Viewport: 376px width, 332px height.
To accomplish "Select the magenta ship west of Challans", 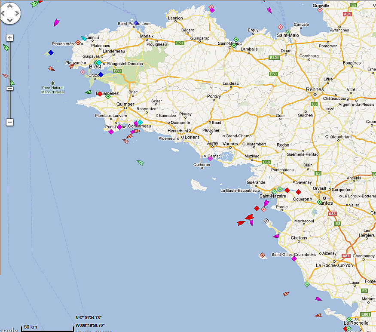I will pyautogui.click(x=276, y=236).
